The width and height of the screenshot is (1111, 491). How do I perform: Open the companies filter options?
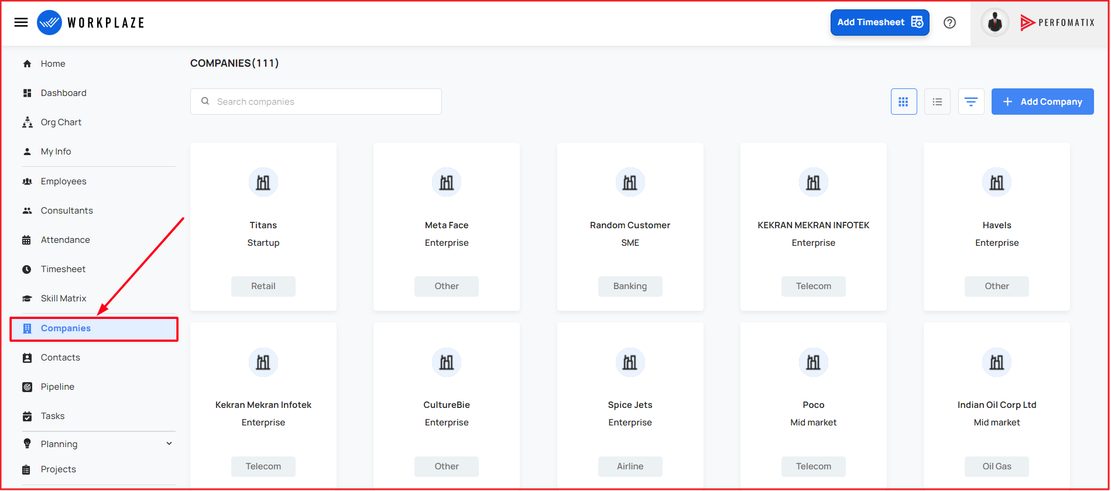click(971, 102)
